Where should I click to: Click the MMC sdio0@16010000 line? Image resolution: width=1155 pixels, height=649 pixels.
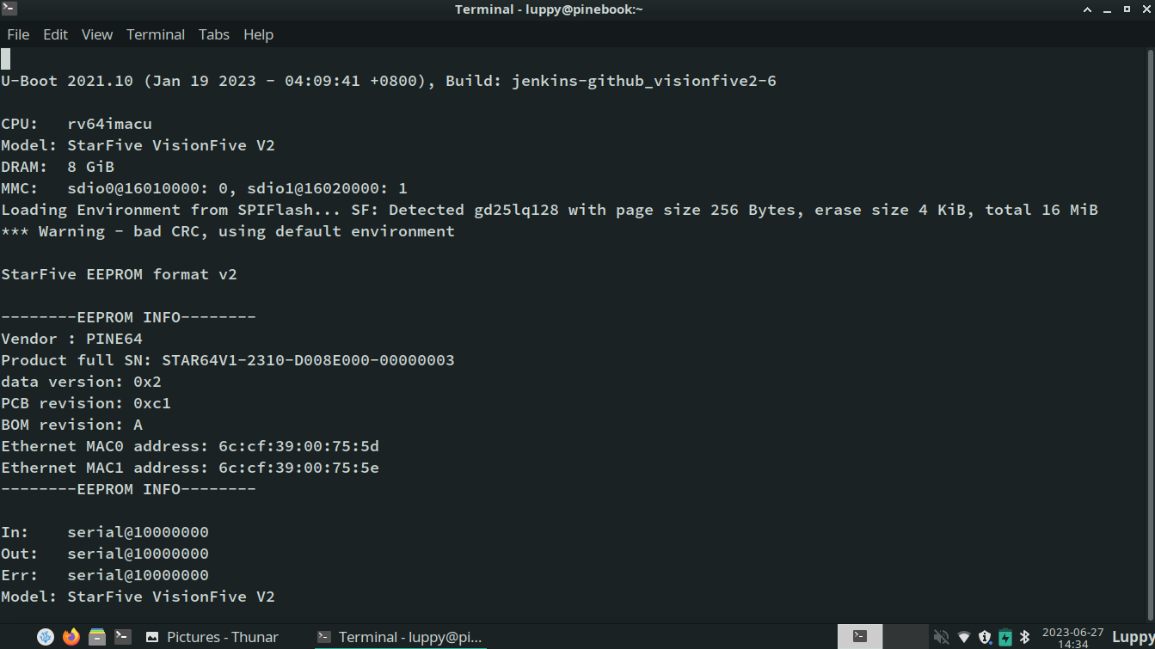[x=204, y=188]
